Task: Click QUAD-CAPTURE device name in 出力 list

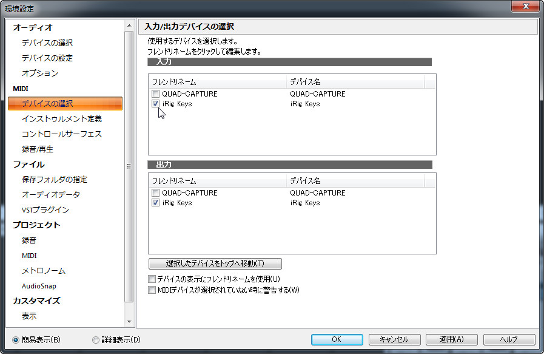Action: [317, 193]
